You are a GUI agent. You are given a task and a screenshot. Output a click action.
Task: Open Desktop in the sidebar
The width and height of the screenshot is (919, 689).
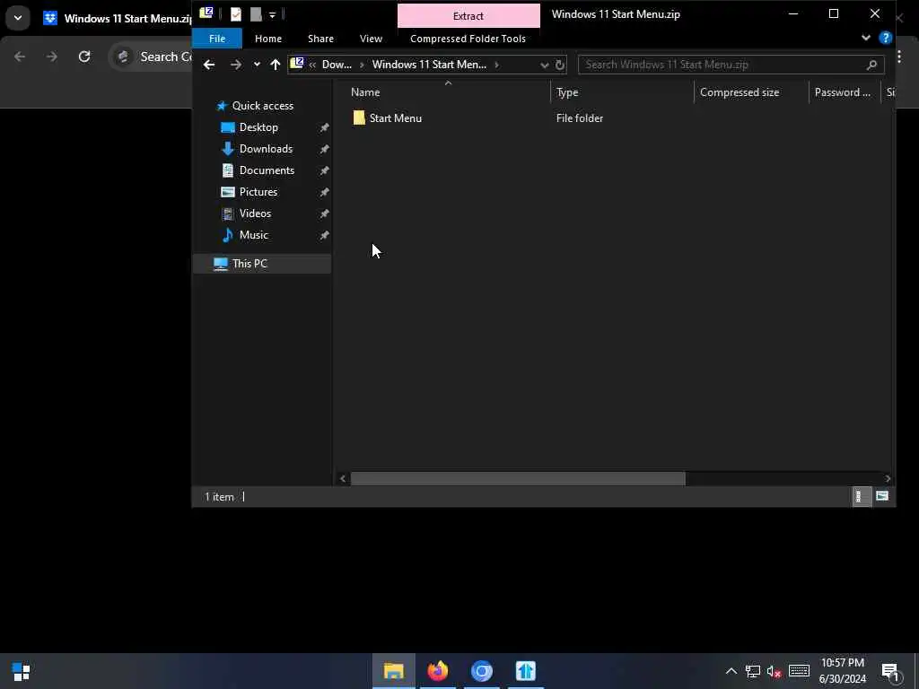(x=258, y=127)
